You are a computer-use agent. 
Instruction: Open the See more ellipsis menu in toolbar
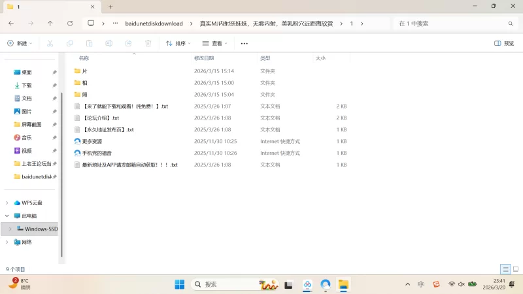click(245, 43)
